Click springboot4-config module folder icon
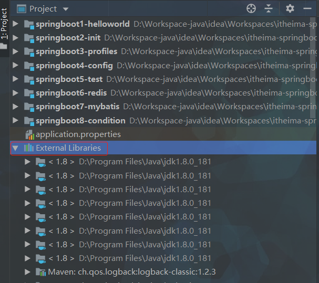 tap(29, 66)
